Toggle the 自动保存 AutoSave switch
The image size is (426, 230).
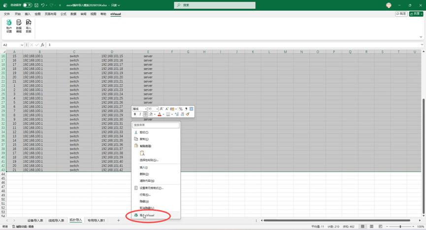point(26,5)
